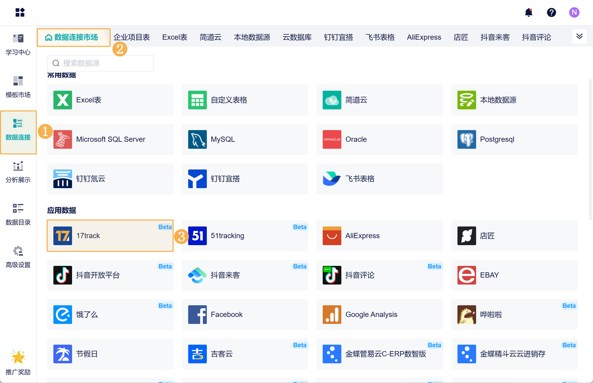Click the app grid logo icon
Image resolution: width=593 pixels, height=383 pixels.
[x=20, y=12]
